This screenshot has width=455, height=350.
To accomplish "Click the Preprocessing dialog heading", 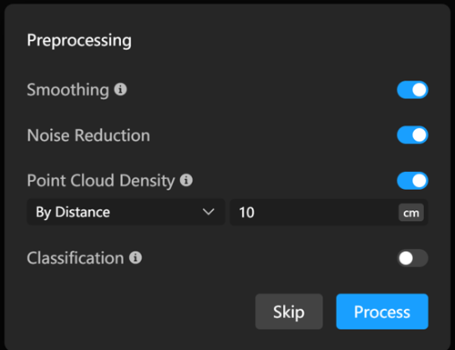I will click(79, 41).
